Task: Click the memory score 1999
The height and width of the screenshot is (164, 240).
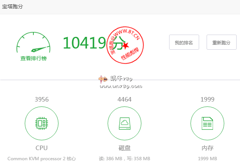Action: click(207, 99)
